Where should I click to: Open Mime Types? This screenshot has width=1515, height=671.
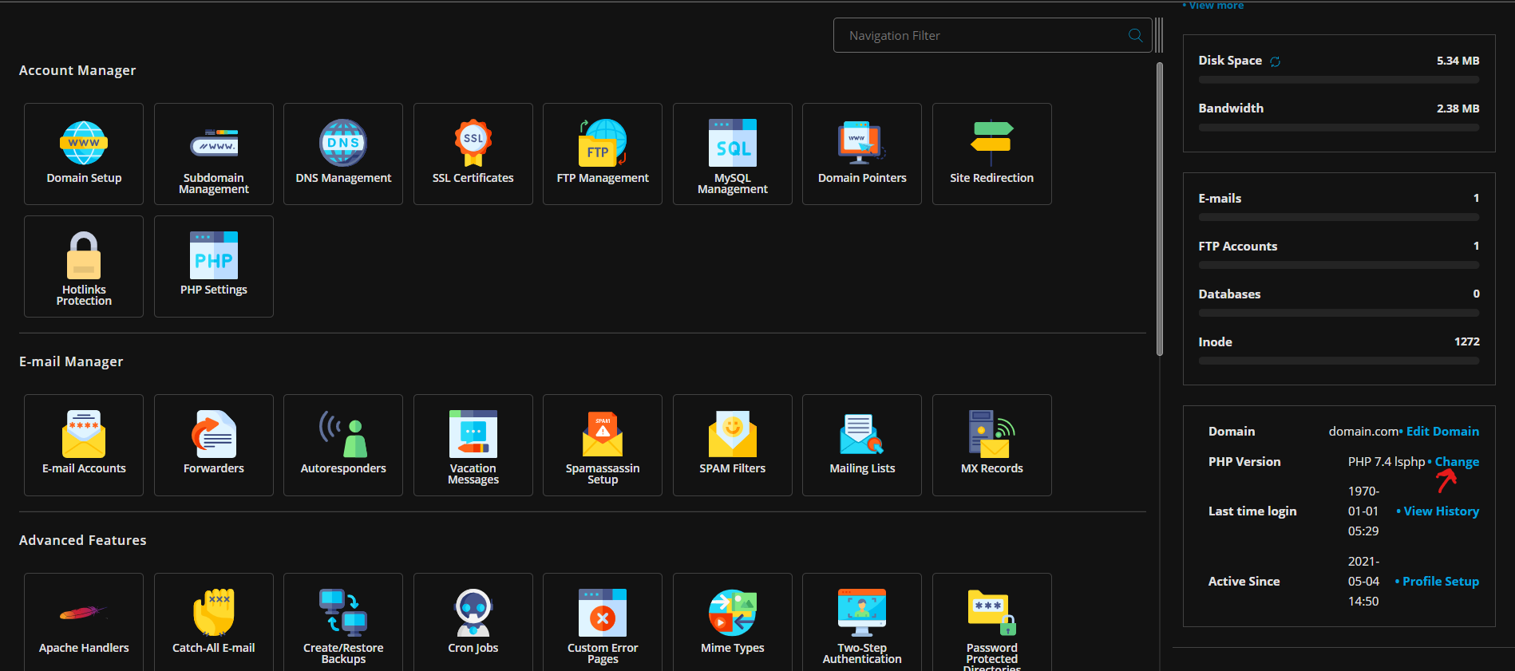coord(733,622)
